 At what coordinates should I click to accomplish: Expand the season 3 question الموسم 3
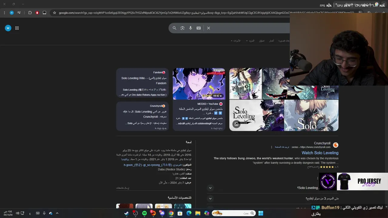210,199
